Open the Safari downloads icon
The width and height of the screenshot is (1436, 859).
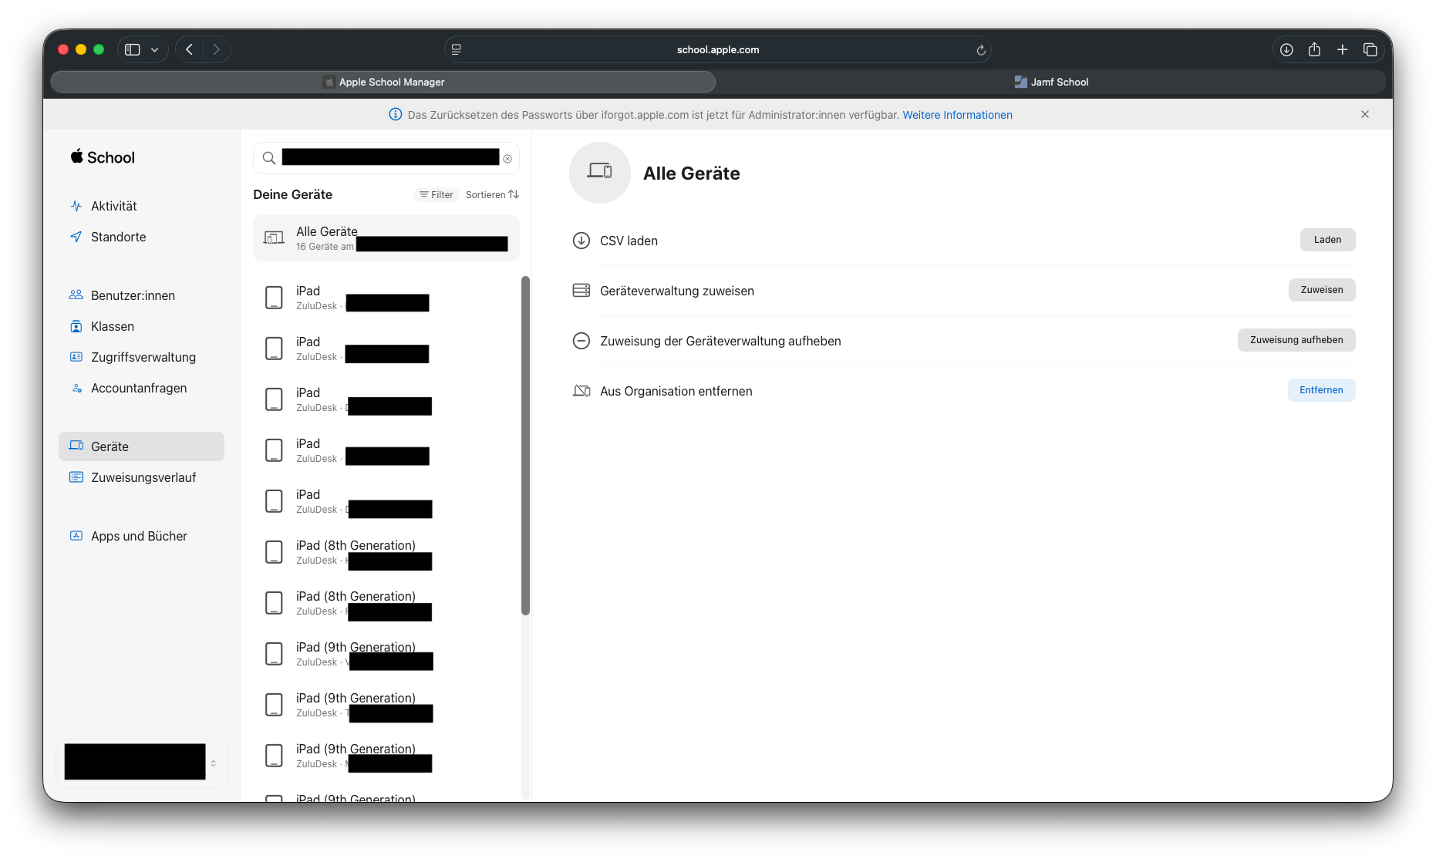(x=1286, y=49)
